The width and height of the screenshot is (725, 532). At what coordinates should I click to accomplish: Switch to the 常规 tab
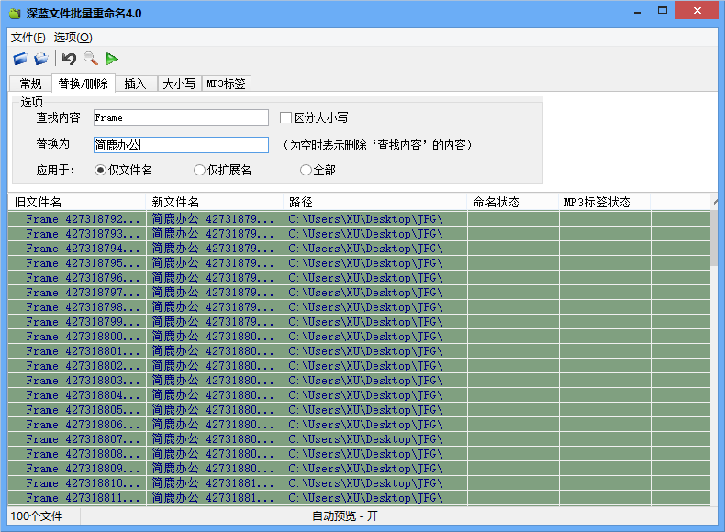pos(30,83)
